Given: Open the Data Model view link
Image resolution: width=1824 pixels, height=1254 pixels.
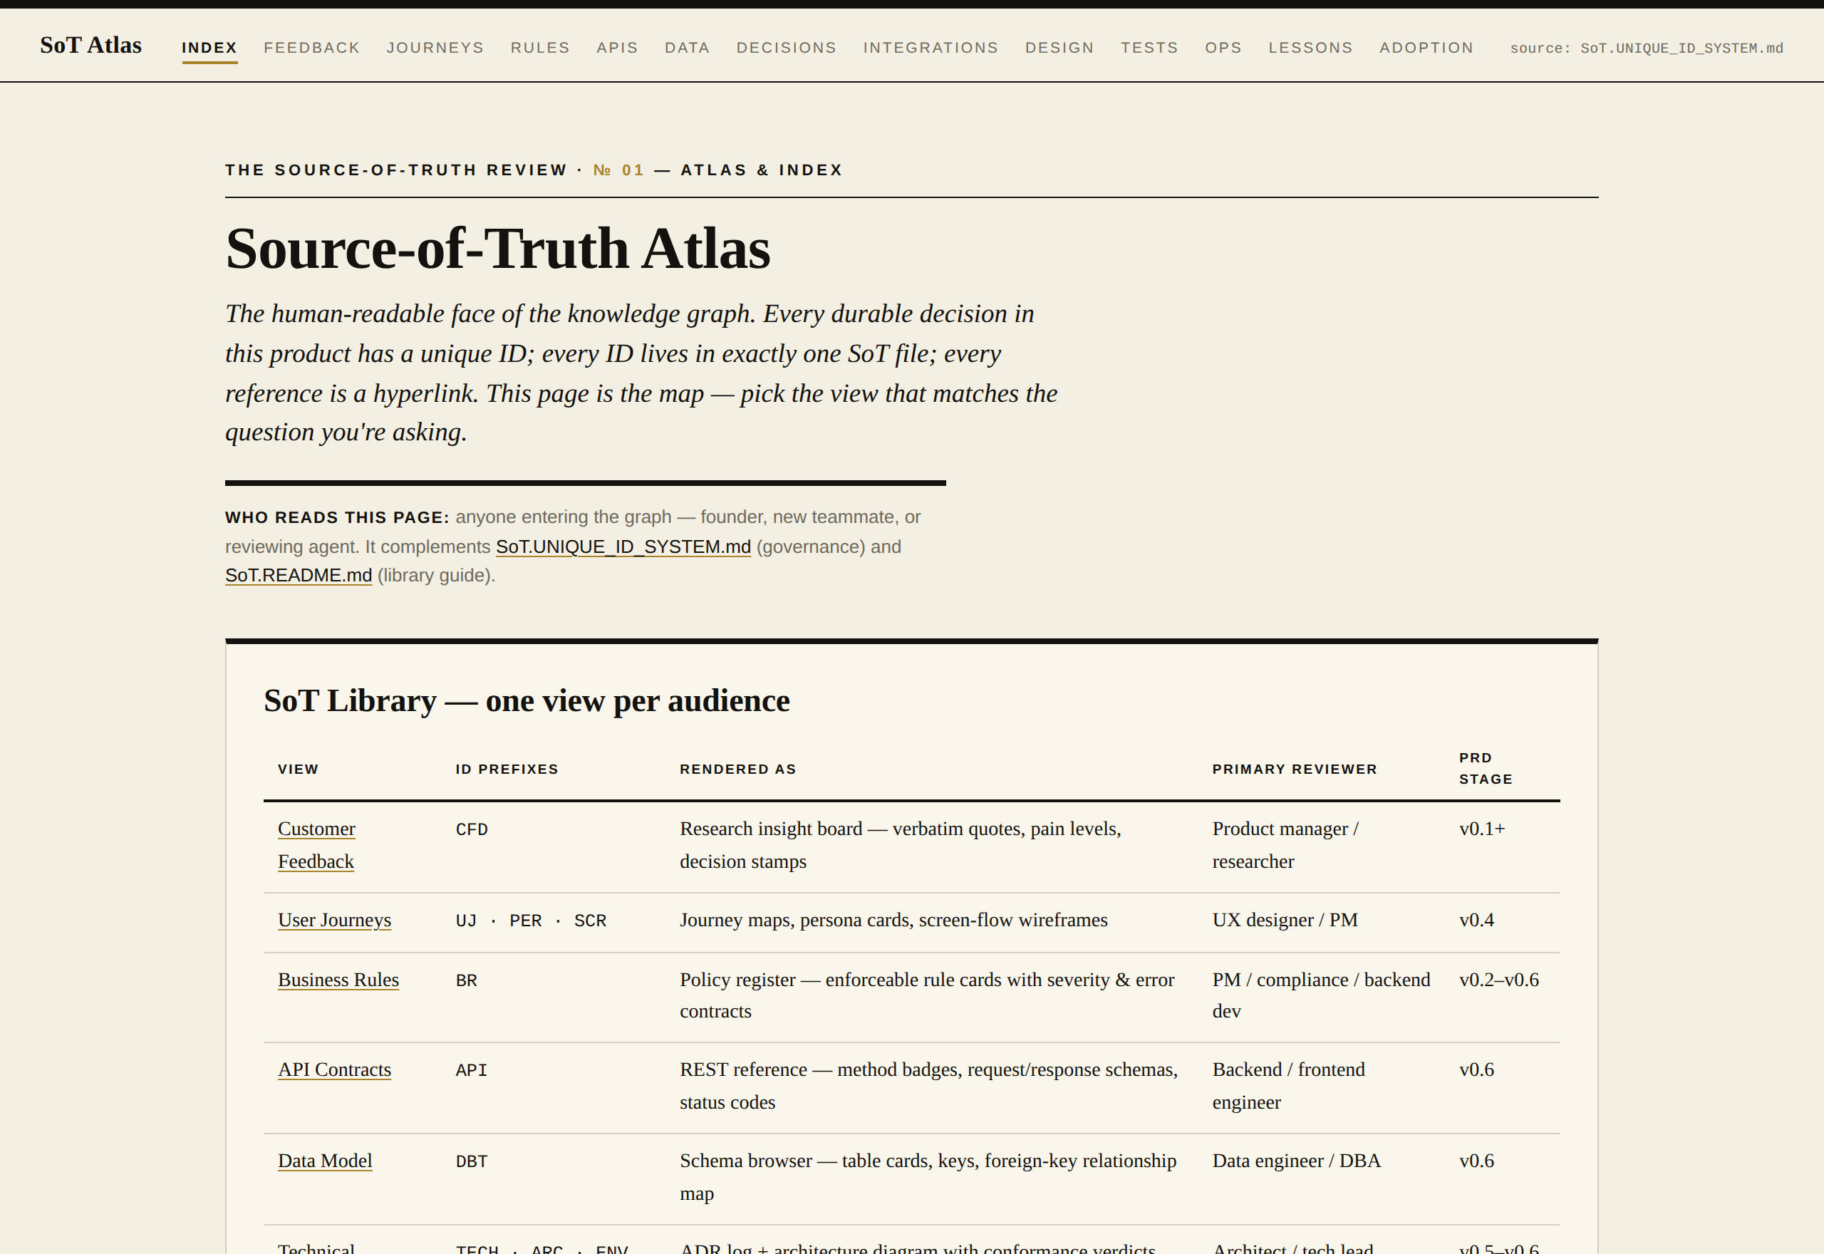Looking at the screenshot, I should 325,1161.
